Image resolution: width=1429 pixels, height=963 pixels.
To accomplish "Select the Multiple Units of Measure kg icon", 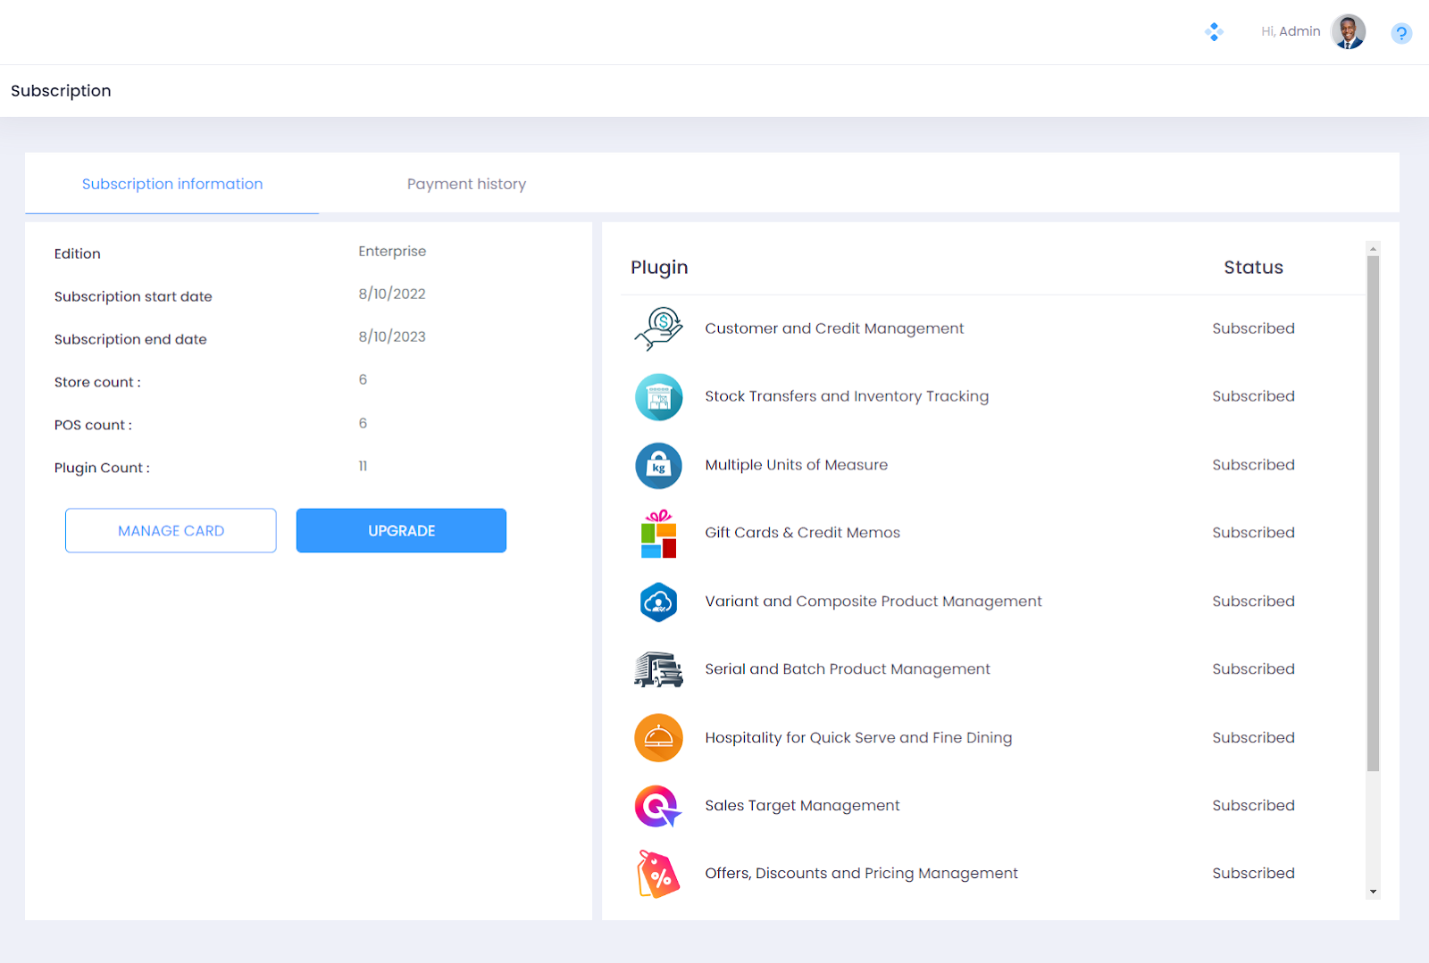I will pyautogui.click(x=658, y=466).
